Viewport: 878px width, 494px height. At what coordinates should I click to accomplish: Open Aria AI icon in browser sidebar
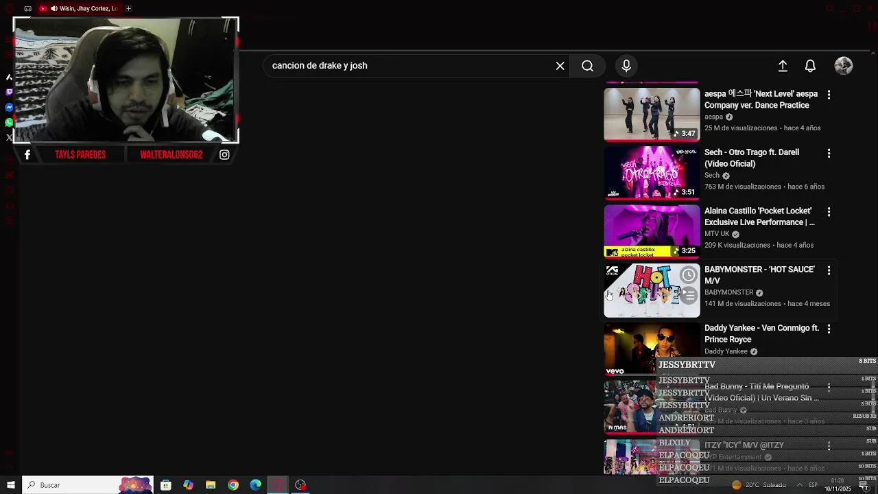[x=9, y=77]
